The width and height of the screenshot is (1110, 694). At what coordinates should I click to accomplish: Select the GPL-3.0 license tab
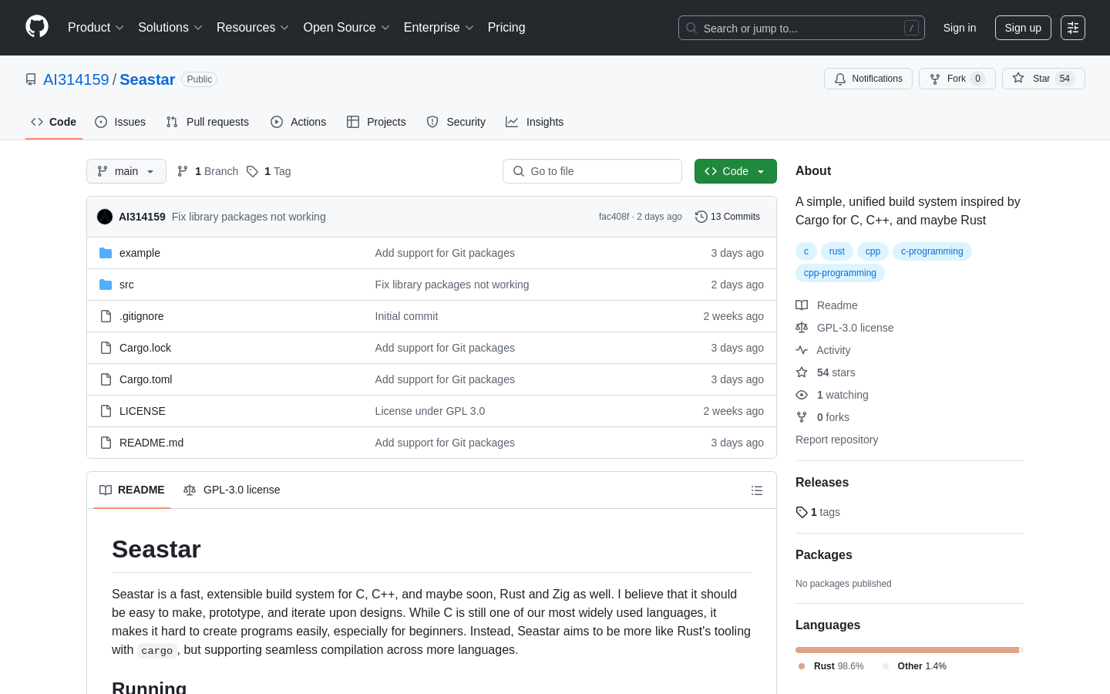(x=231, y=490)
